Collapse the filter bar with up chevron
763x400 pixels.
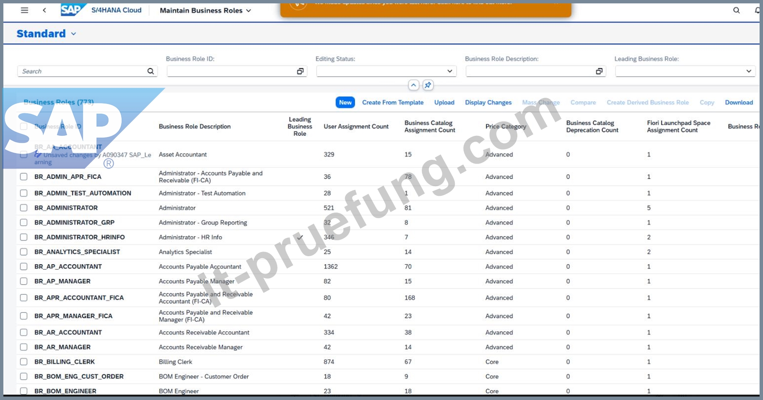pyautogui.click(x=413, y=85)
